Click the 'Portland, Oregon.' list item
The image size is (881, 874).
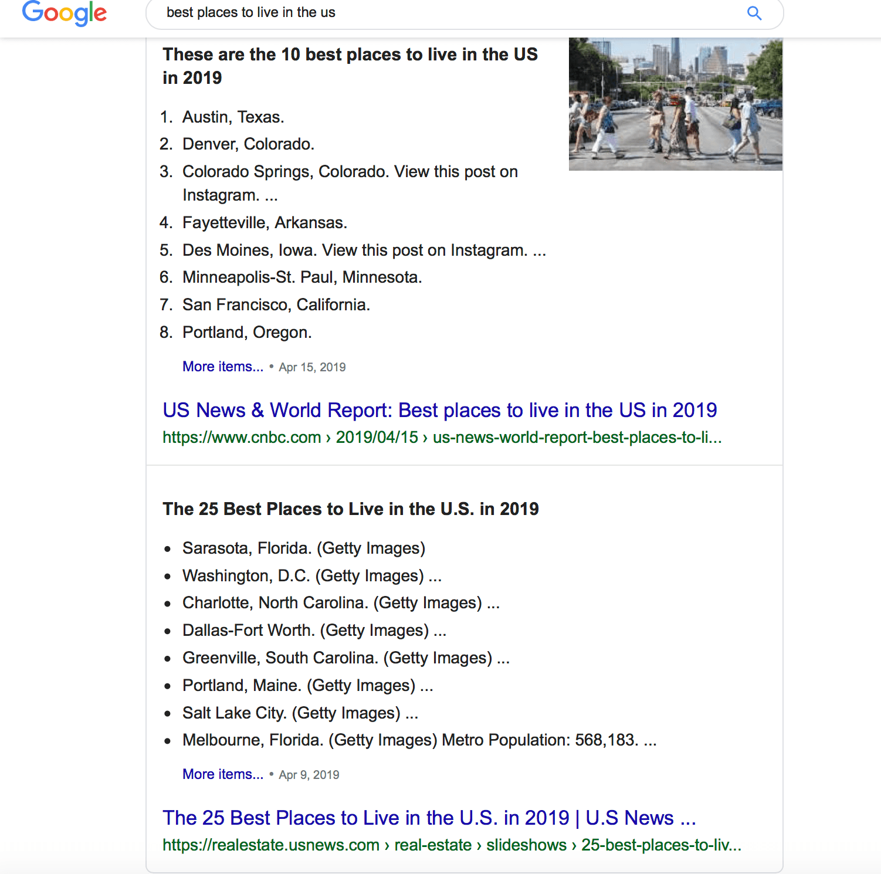tap(247, 333)
